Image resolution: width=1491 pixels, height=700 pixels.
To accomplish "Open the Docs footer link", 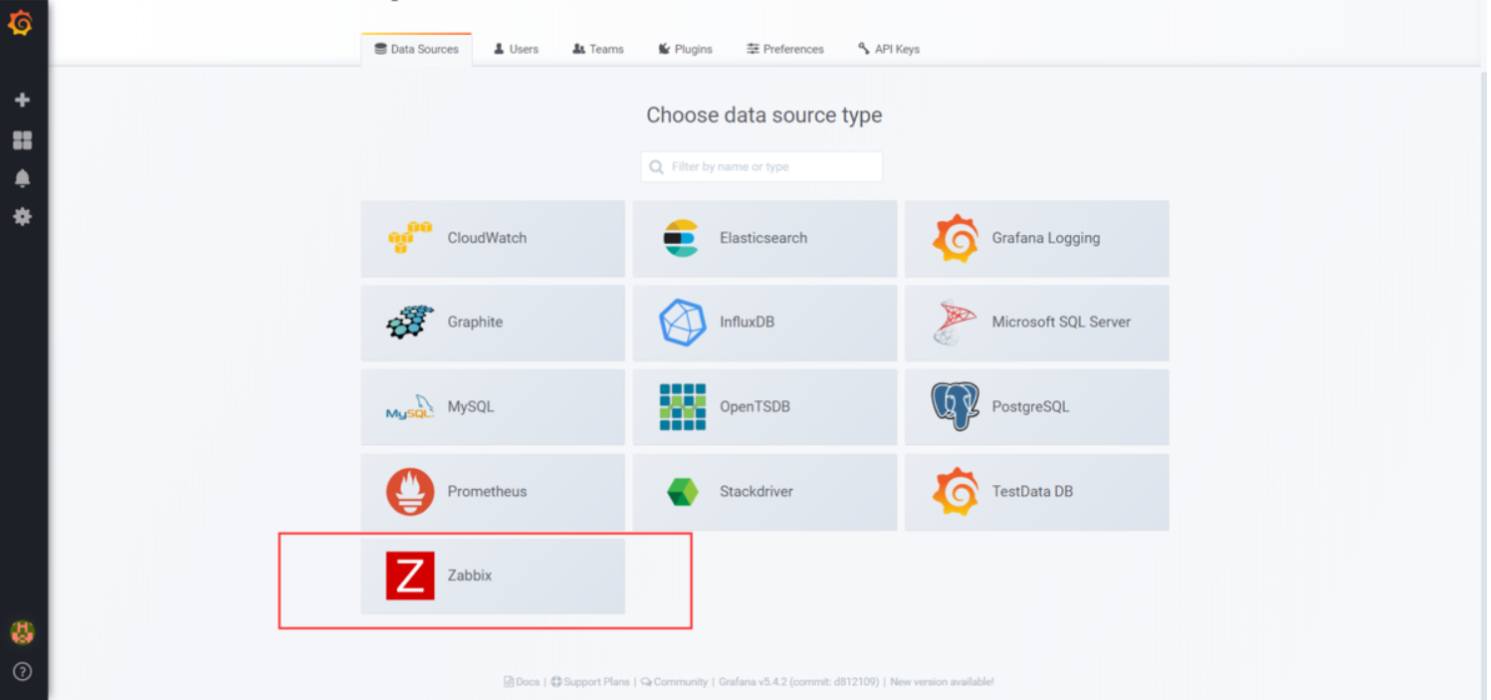I will 522,682.
